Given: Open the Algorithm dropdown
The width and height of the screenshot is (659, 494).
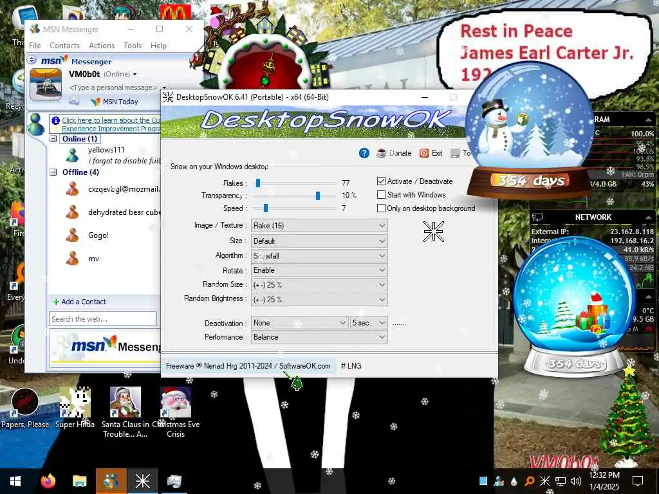Looking at the screenshot, I should pos(319,255).
